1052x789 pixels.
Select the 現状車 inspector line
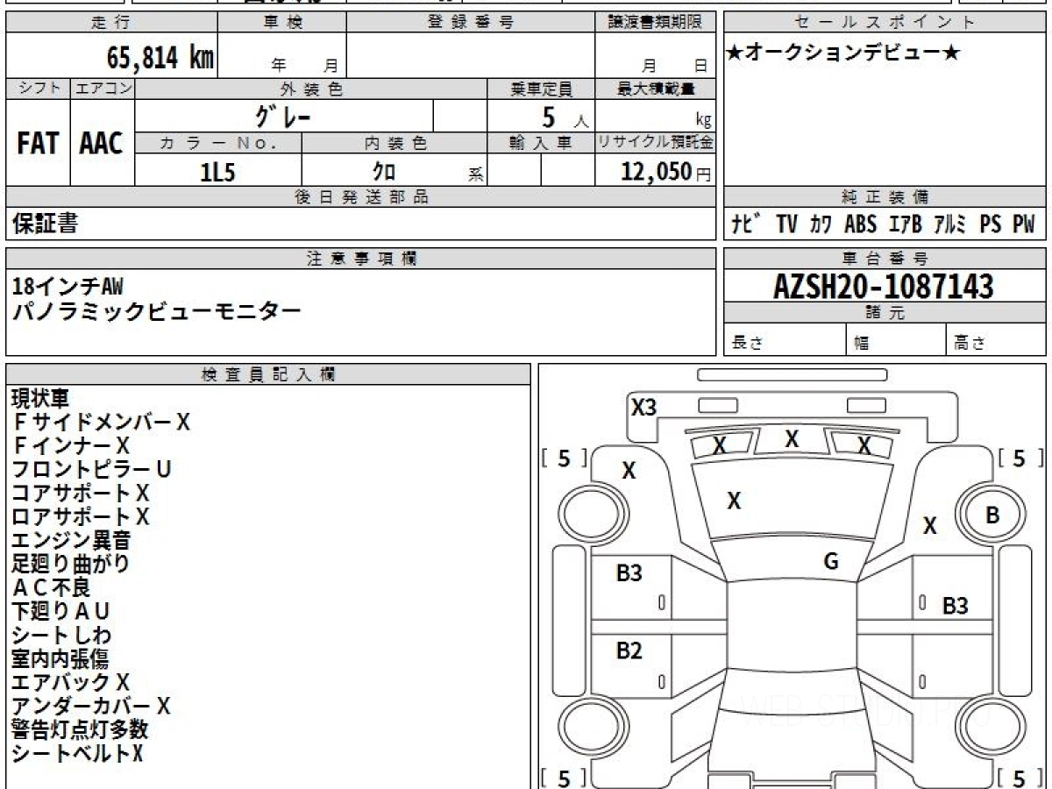coord(39,399)
